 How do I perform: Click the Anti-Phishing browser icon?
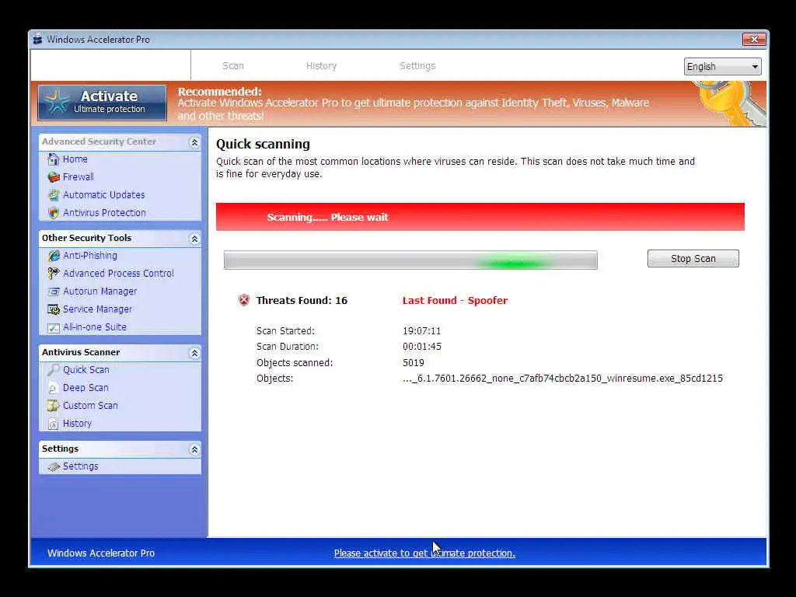54,256
